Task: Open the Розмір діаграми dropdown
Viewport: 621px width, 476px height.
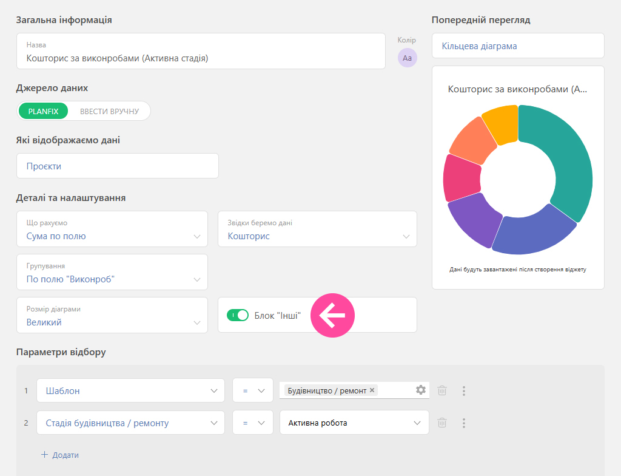Action: coord(112,315)
